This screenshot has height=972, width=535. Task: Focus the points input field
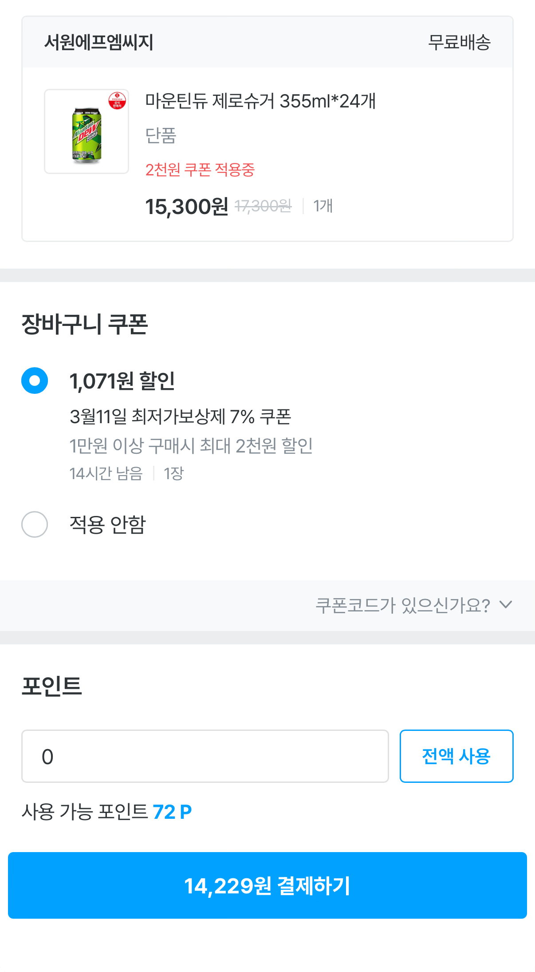pyautogui.click(x=205, y=756)
